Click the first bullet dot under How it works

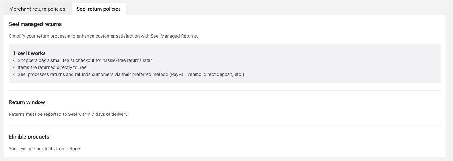(x=14, y=60)
